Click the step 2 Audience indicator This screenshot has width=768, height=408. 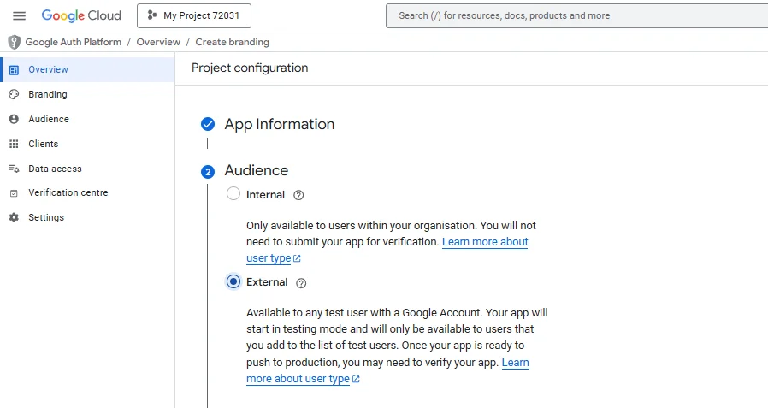208,172
